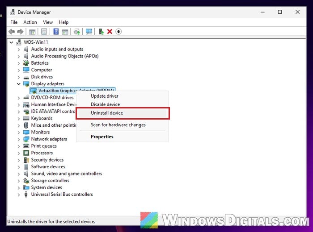Minimize the Device Manager window
This screenshot has height=232, width=313.
point(262,12)
